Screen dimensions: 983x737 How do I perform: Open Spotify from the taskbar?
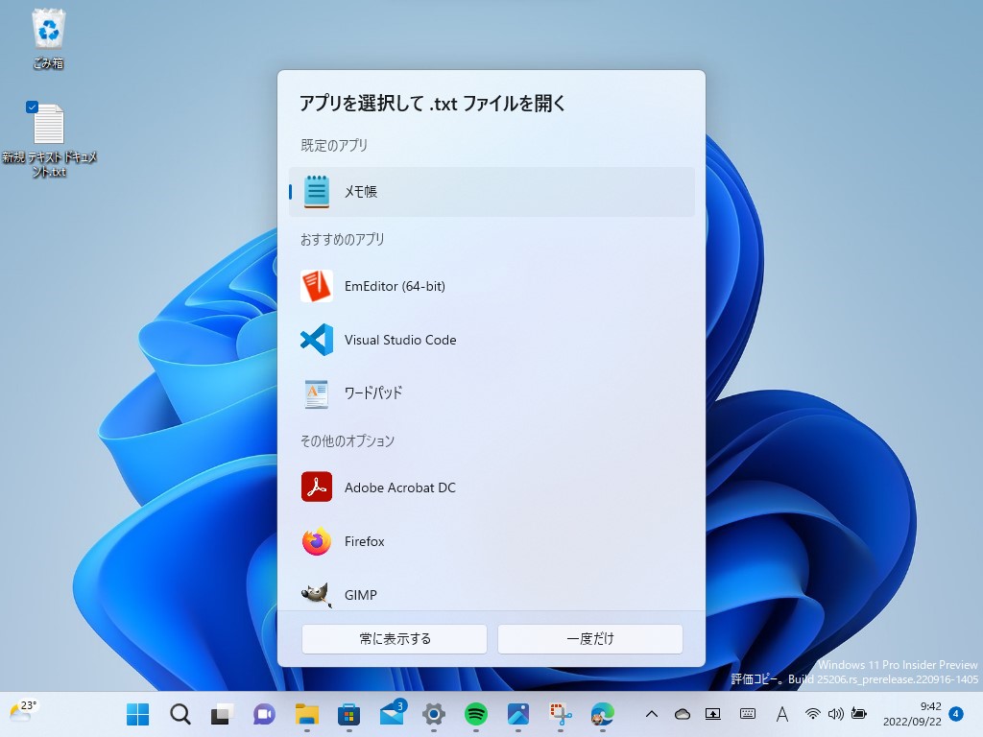pyautogui.click(x=475, y=714)
